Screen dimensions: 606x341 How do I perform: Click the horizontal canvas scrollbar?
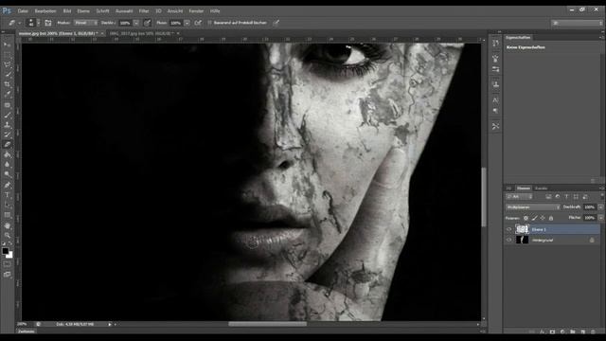pos(267,324)
